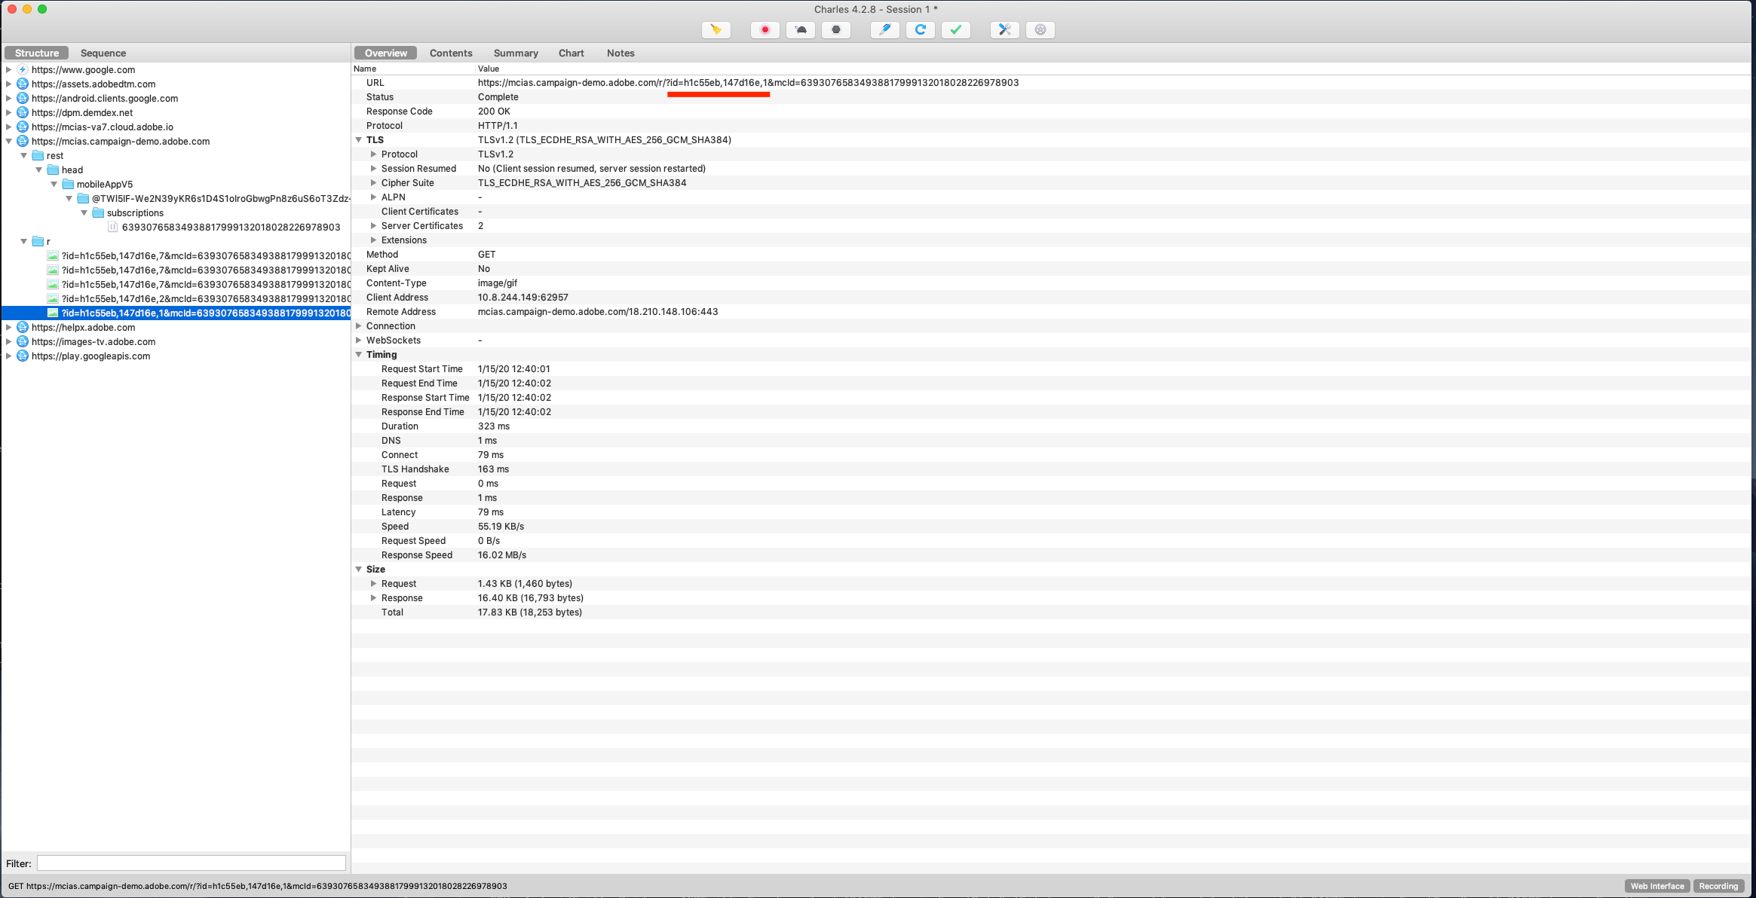
Task: Collapse the mcias.campaign-demo.adobe.com host
Action: pos(9,141)
